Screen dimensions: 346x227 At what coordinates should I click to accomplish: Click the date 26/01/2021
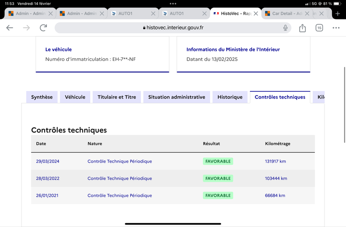(47, 195)
